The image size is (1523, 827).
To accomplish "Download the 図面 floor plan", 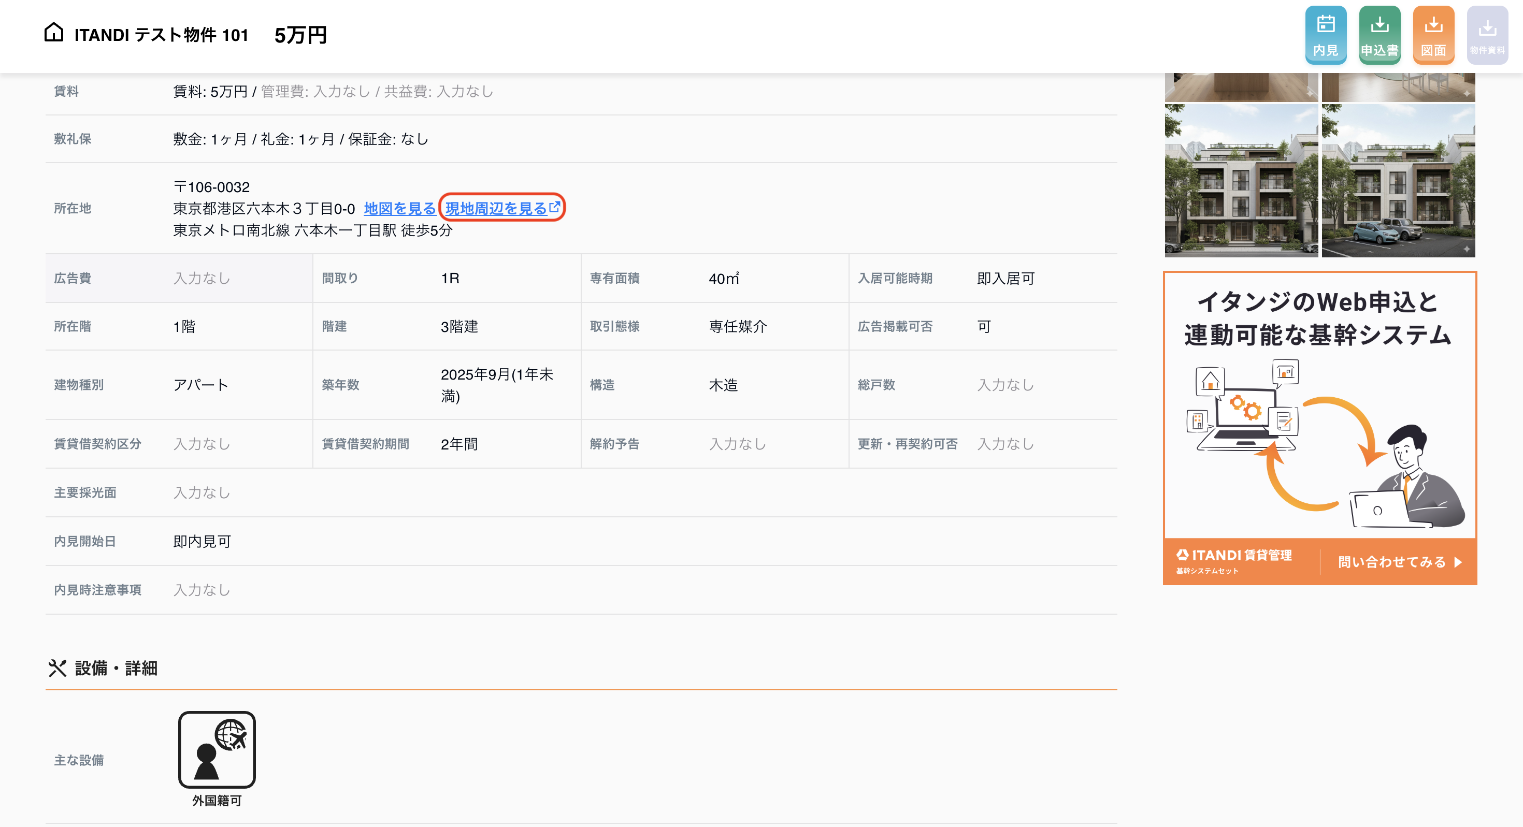I will [x=1433, y=35].
